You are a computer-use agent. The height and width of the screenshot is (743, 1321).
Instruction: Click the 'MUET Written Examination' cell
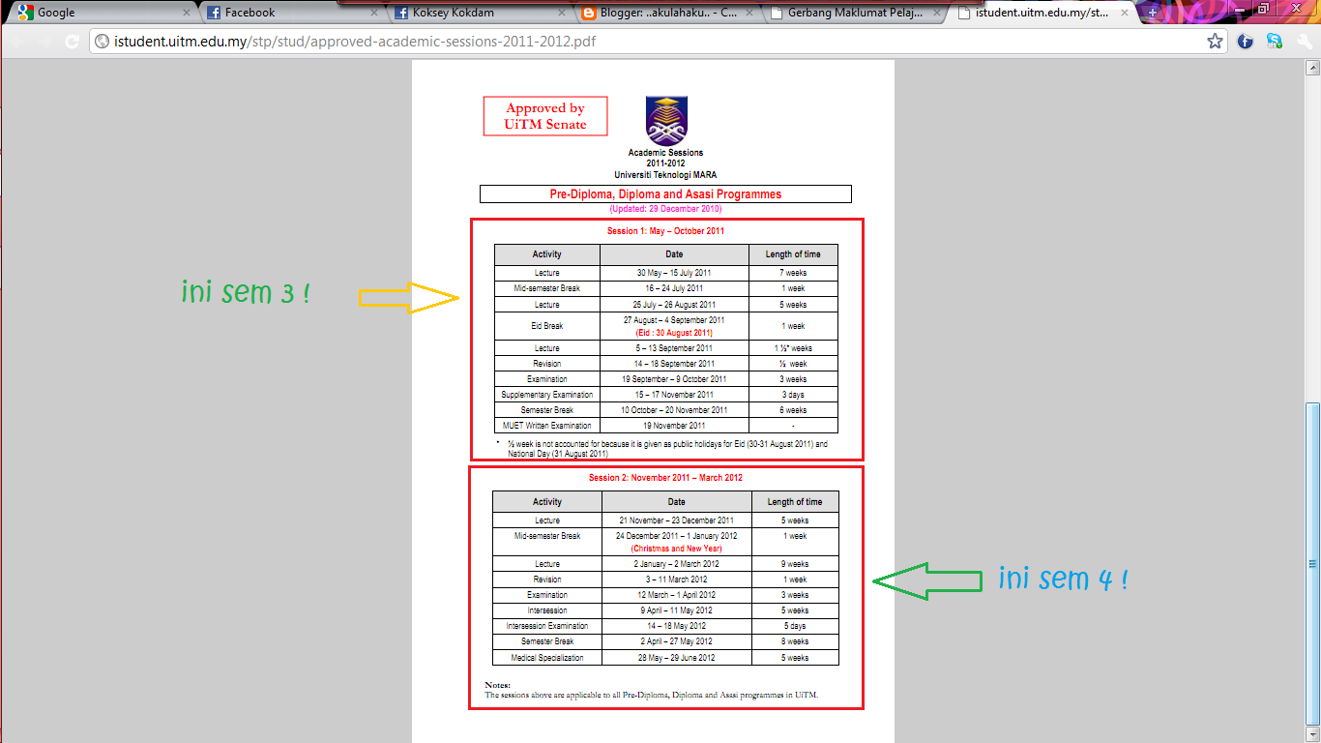pyautogui.click(x=547, y=426)
